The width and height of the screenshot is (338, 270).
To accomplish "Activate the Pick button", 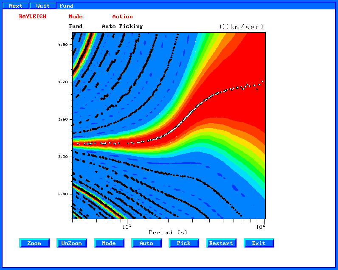I will pyautogui.click(x=184, y=243).
